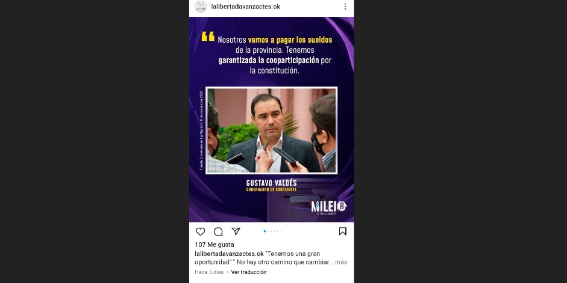Open three-dot post options menu
This screenshot has height=283, width=567.
[345, 7]
